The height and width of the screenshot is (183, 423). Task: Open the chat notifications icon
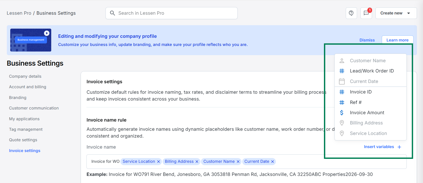[366, 13]
